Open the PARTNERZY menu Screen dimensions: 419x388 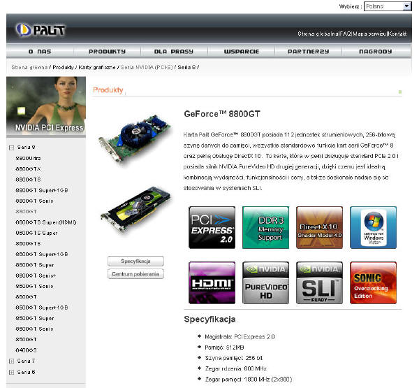pyautogui.click(x=309, y=51)
